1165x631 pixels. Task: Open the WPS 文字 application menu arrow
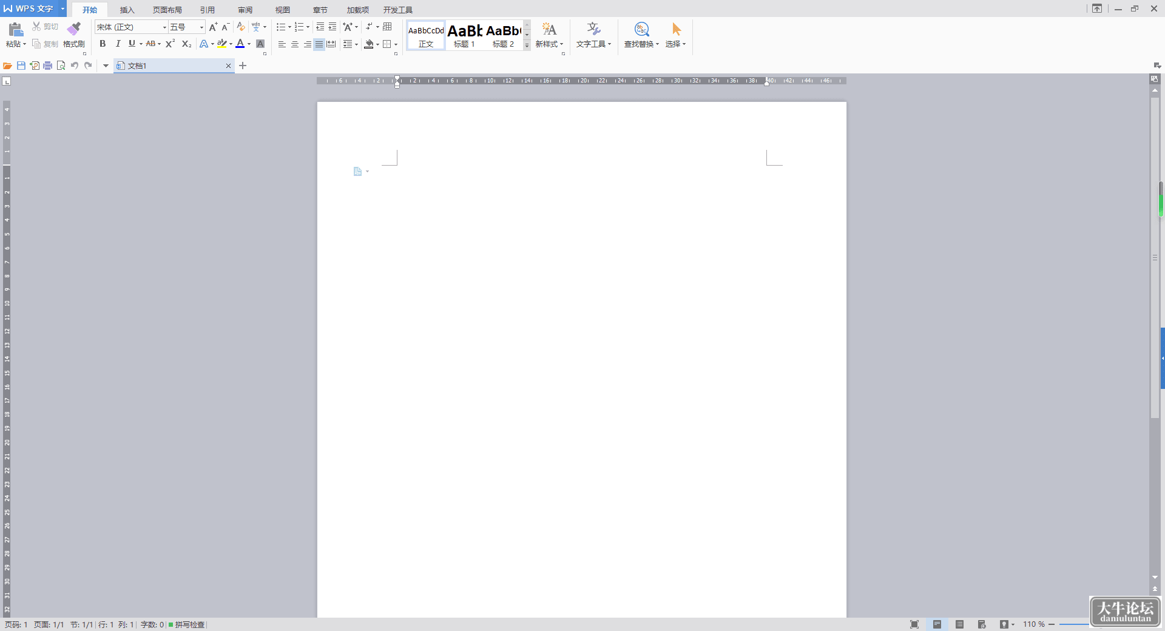click(62, 8)
